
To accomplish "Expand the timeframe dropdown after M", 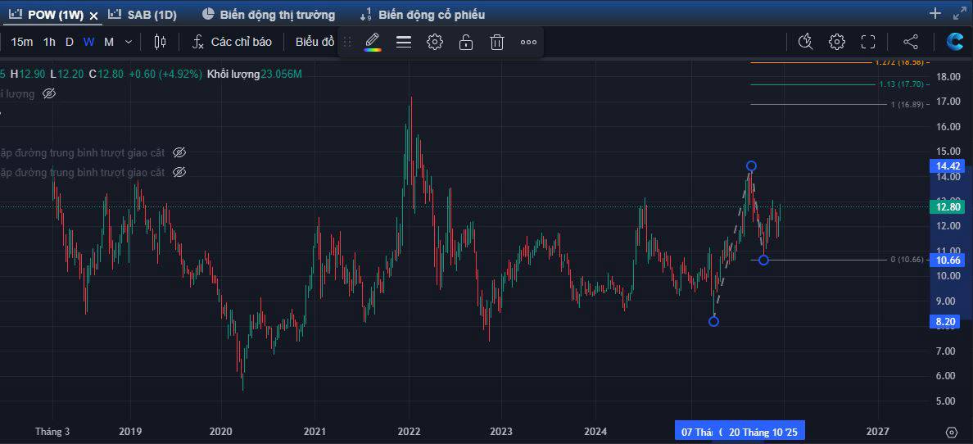I will pos(128,42).
